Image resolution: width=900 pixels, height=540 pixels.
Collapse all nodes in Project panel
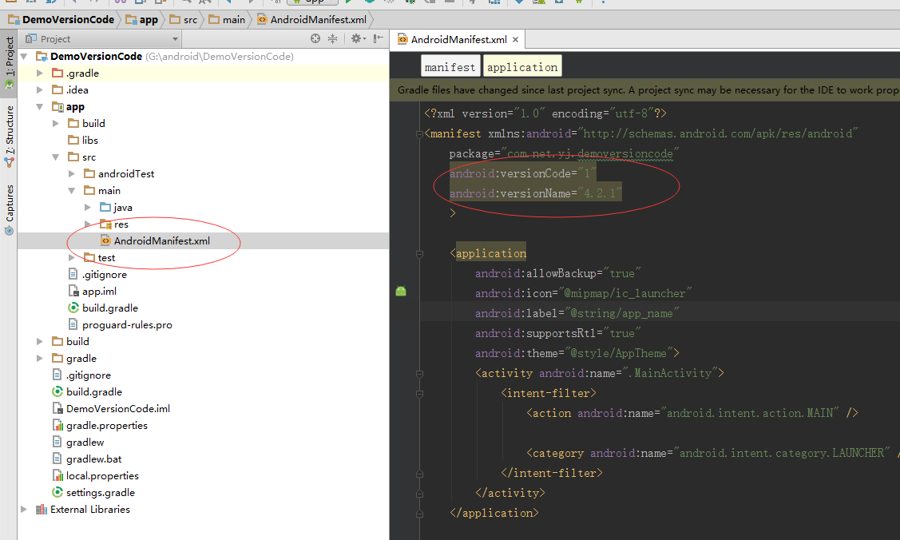pyautogui.click(x=332, y=38)
